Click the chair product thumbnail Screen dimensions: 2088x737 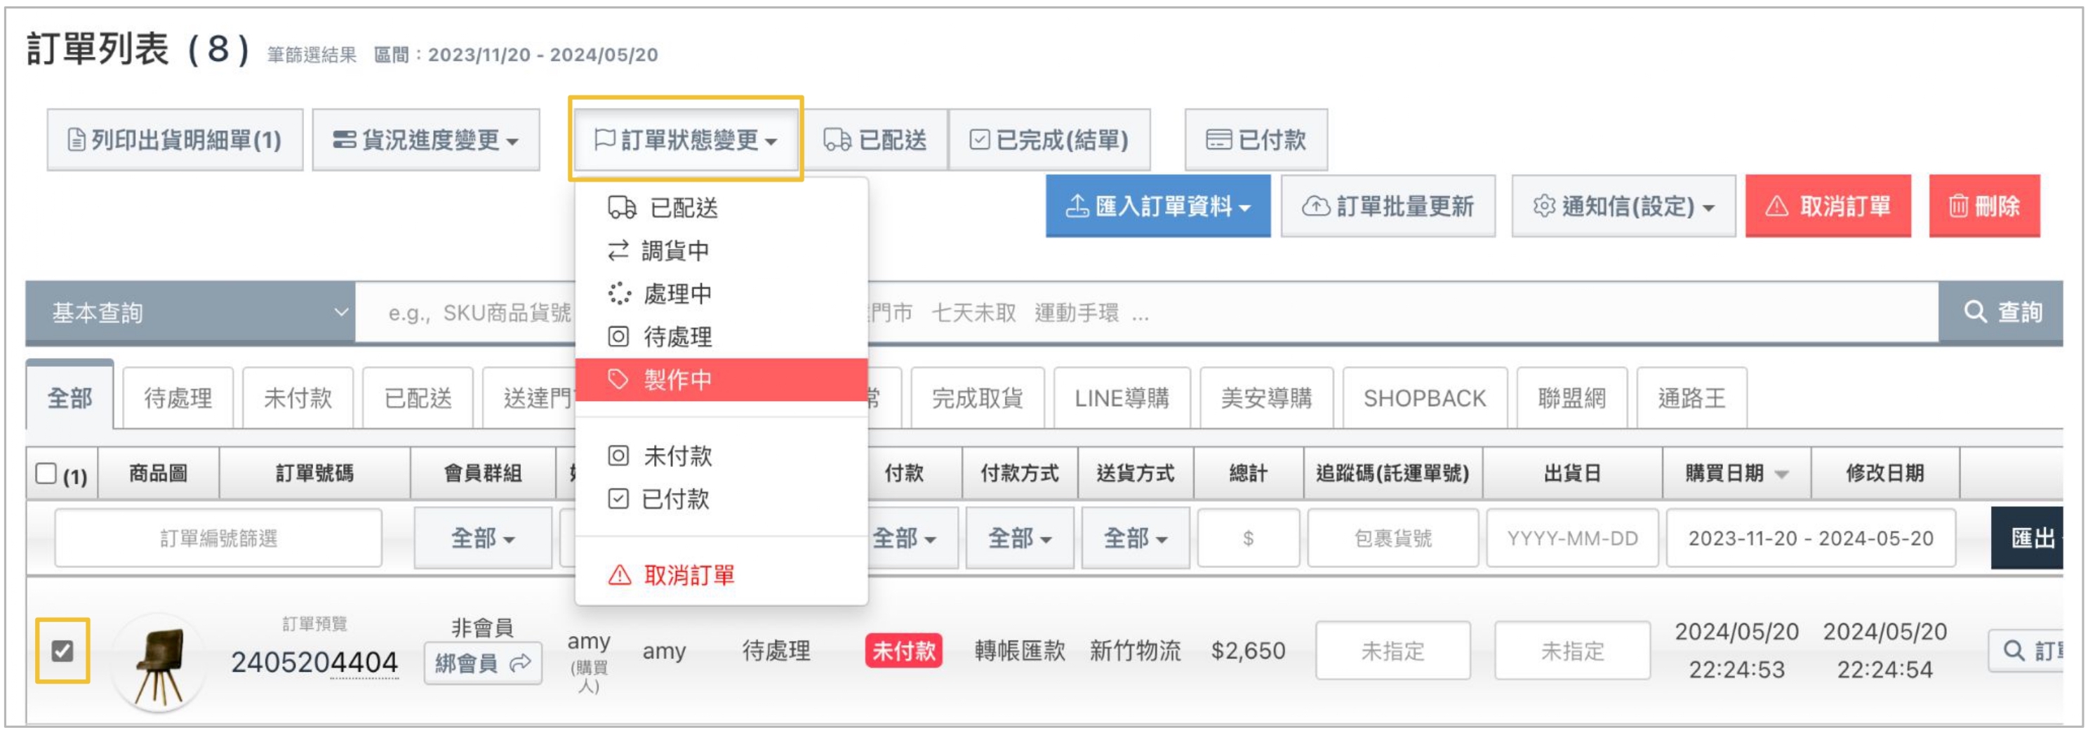pyautogui.click(x=160, y=663)
